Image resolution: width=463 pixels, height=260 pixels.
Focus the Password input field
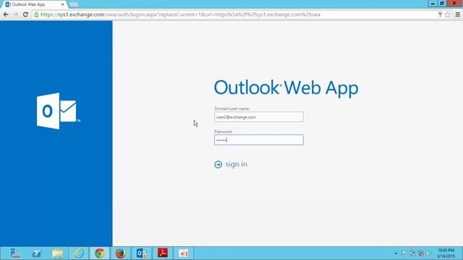point(259,139)
